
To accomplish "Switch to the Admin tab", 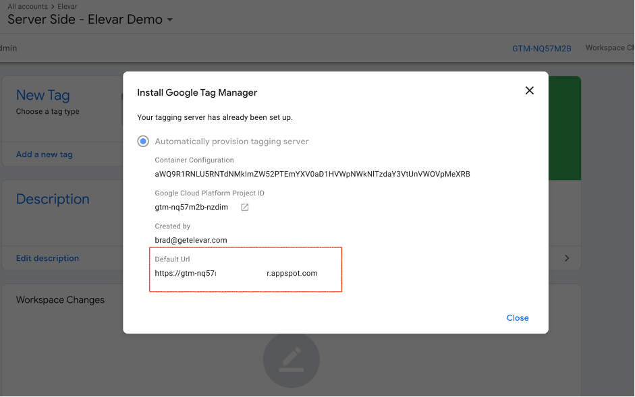I will 8,49.
